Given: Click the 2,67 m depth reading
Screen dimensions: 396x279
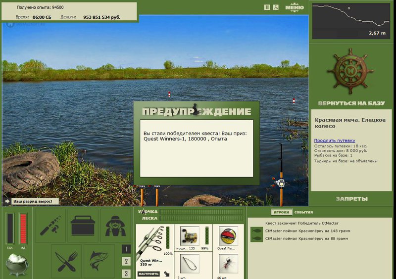Looking at the screenshot, I should click(377, 33).
